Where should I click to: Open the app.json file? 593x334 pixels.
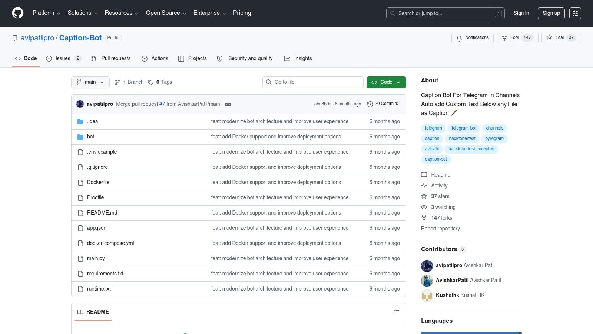97,228
